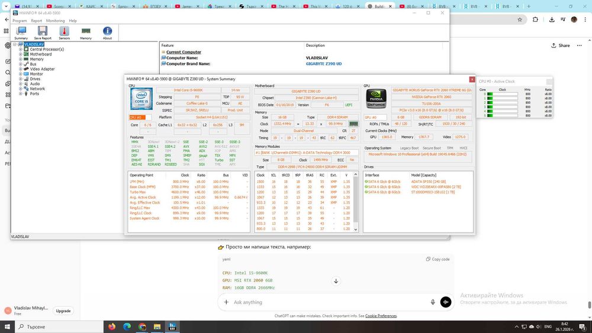
Task: Open File Explorer from the taskbar
Action: (x=157, y=326)
